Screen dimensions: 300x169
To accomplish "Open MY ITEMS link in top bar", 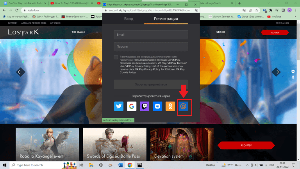I will coord(55,23).
